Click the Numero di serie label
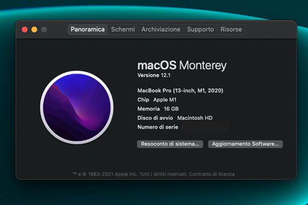The image size is (308, 205). tap(158, 127)
